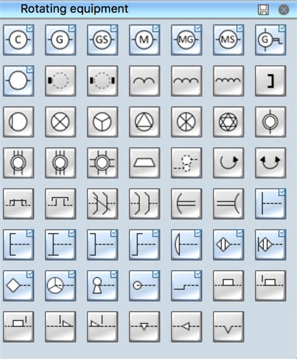
Task: Choose the double-headed curved arrow
Action: click(x=271, y=163)
